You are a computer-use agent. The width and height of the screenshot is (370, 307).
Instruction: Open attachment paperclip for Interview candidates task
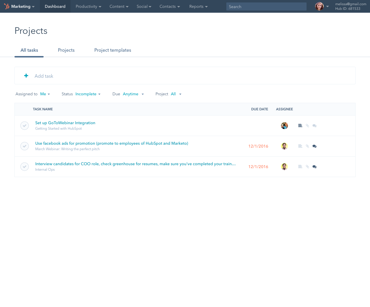[x=307, y=167]
